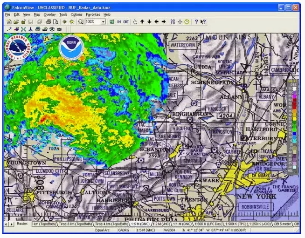Open the 100% zoom dropdown
Image resolution: width=305 pixels, height=238 pixels.
(103, 22)
